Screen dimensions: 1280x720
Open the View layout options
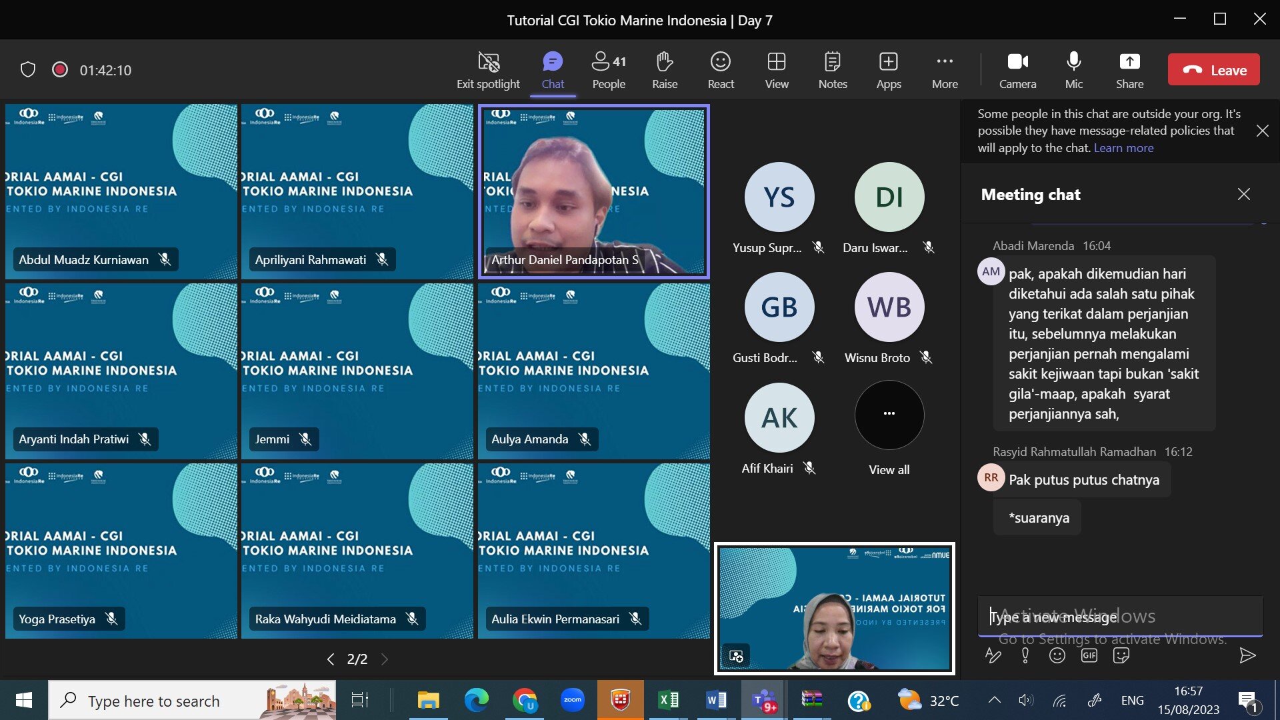pos(777,70)
